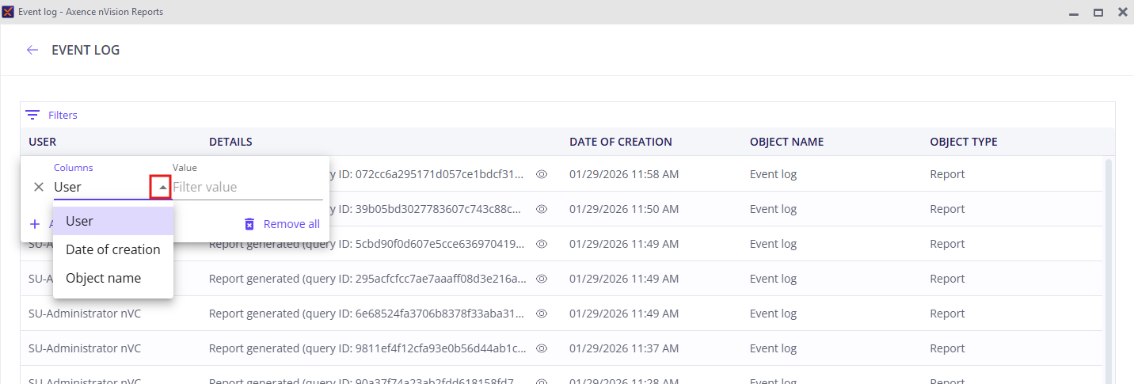The width and height of the screenshot is (1134, 384).
Task: Sort by Date of Creation column header
Action: pyautogui.click(x=620, y=142)
